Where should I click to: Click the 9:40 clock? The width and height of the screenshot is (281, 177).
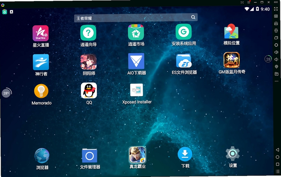[x=265, y=9]
